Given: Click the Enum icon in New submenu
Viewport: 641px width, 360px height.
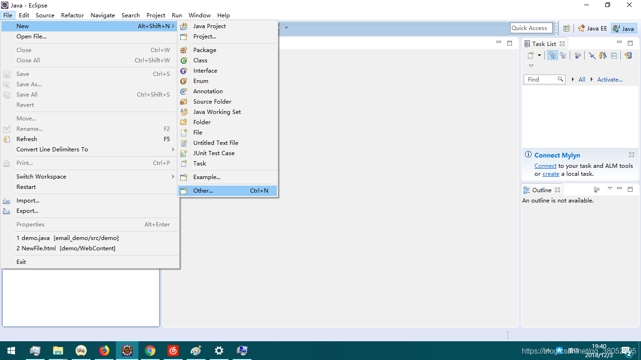Looking at the screenshot, I should (x=184, y=81).
